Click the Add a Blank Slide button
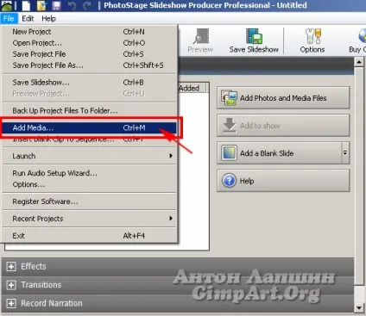This screenshot has height=316, width=366. tap(279, 153)
